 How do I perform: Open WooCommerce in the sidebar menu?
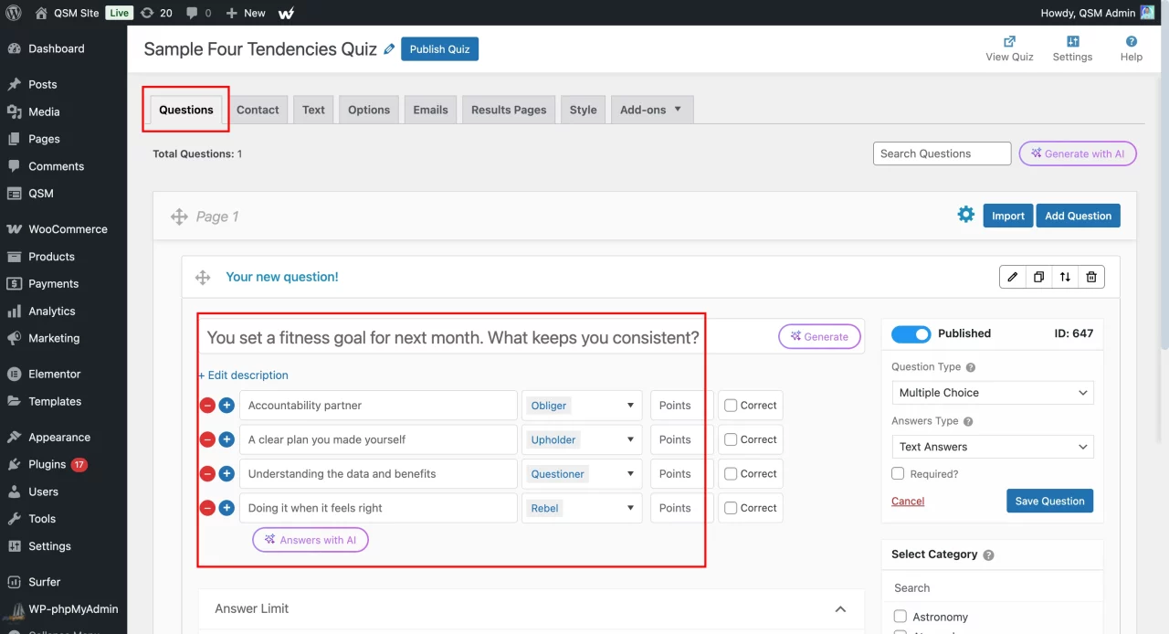tap(68, 229)
